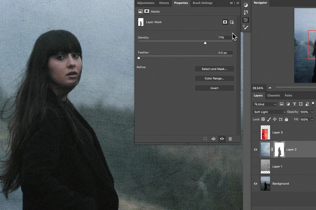Screen dimensions: 316x210
Task: Open the Adjustments panel icon in dock
Action: tap(246, 5)
